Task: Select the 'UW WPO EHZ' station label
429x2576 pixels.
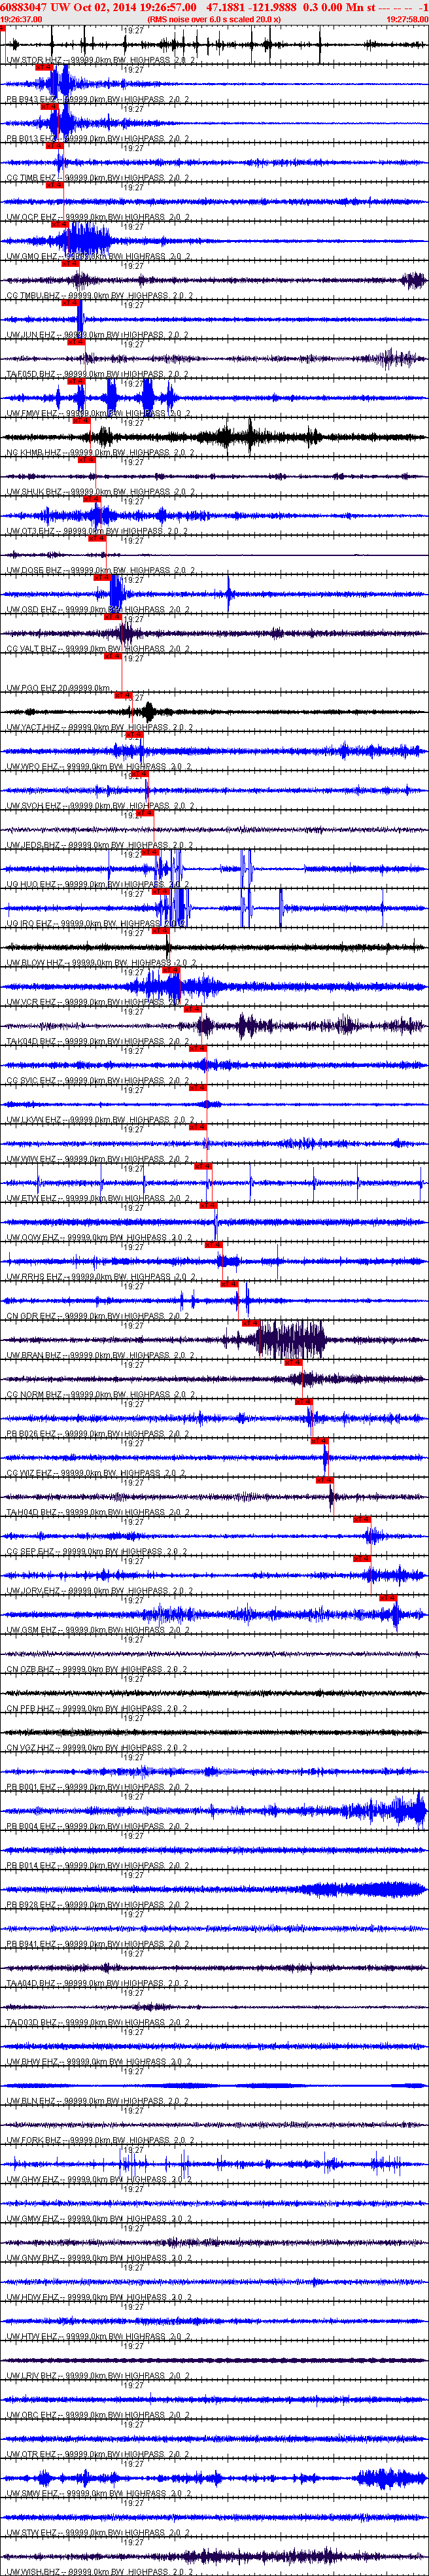Action: pyautogui.click(x=32, y=767)
